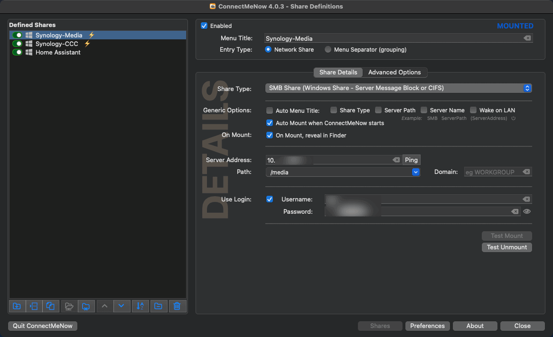The width and height of the screenshot is (553, 337).
Task: Enable the Auto Menu Title checkbox
Action: (x=270, y=110)
